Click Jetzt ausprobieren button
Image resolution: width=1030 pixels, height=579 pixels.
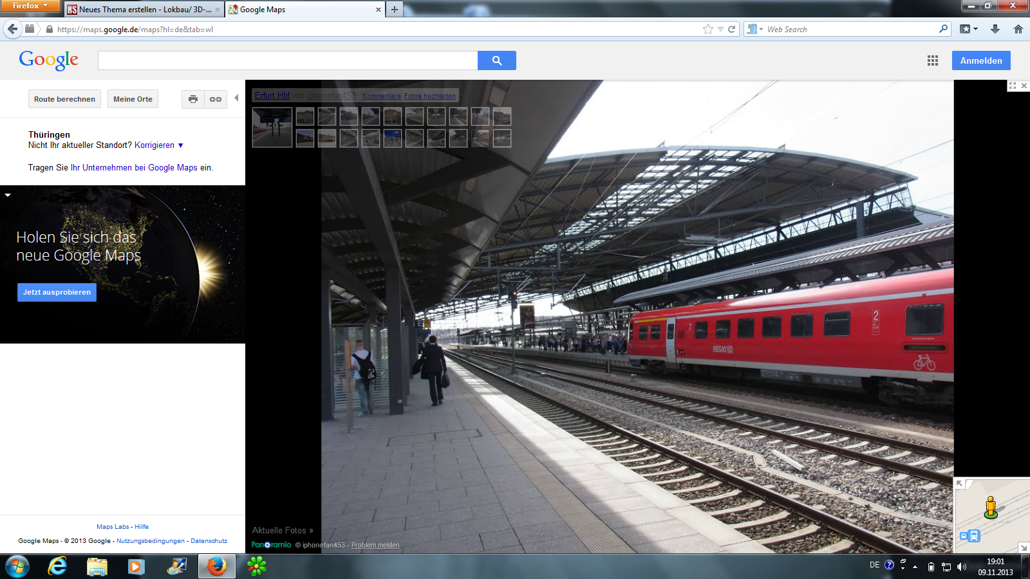[57, 292]
